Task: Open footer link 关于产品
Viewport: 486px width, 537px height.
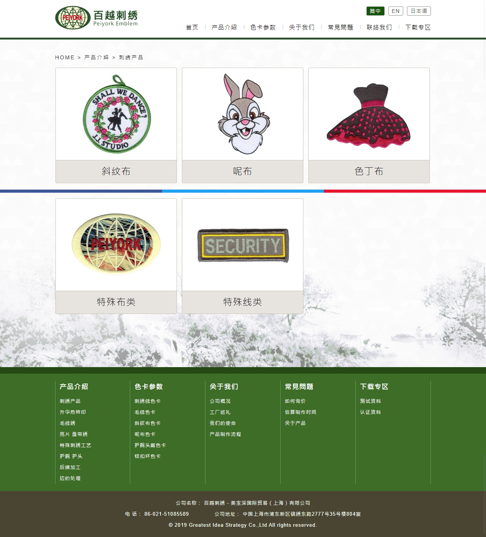Action: click(x=295, y=423)
